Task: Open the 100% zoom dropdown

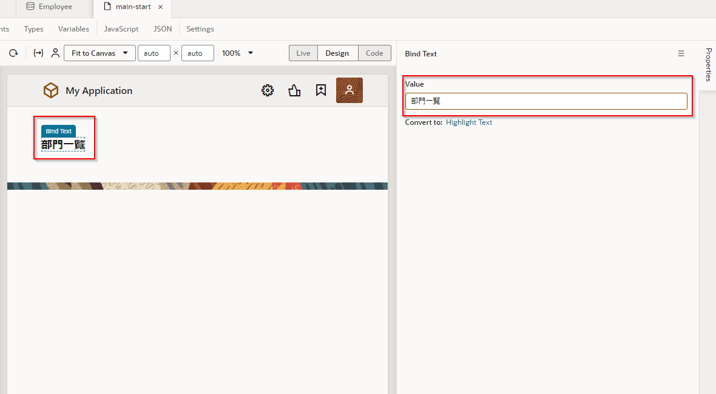Action: pyautogui.click(x=237, y=53)
